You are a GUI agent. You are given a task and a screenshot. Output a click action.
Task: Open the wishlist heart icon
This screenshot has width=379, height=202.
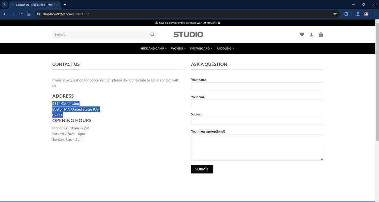pos(302,35)
